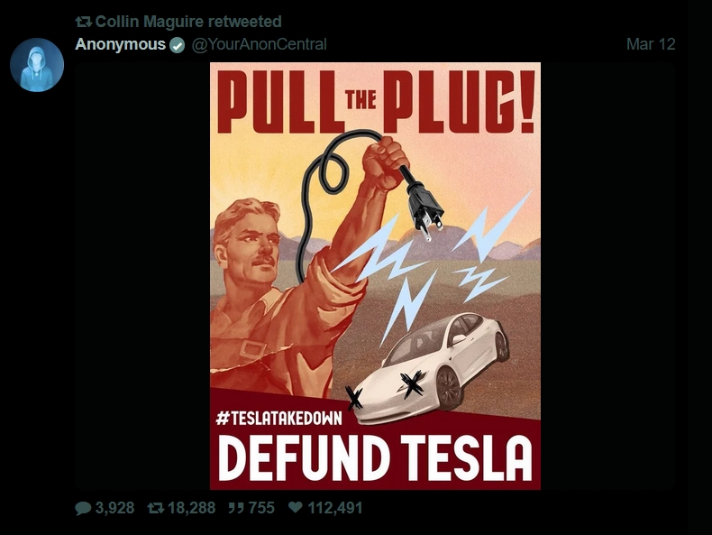Image resolution: width=712 pixels, height=535 pixels.
Task: Open the Mar 12 tweet timestamp
Action: [x=651, y=44]
